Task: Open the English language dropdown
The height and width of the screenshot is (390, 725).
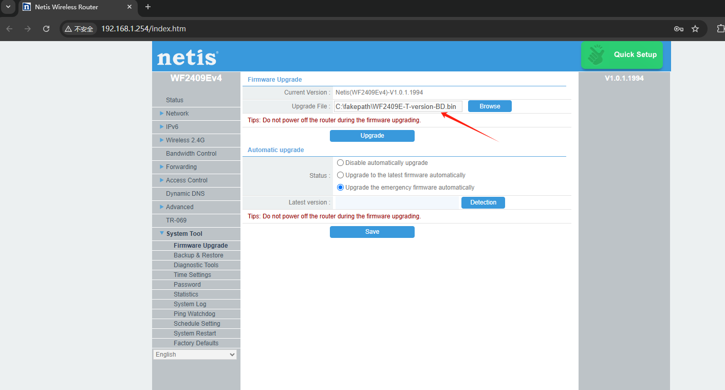Action: click(x=195, y=355)
